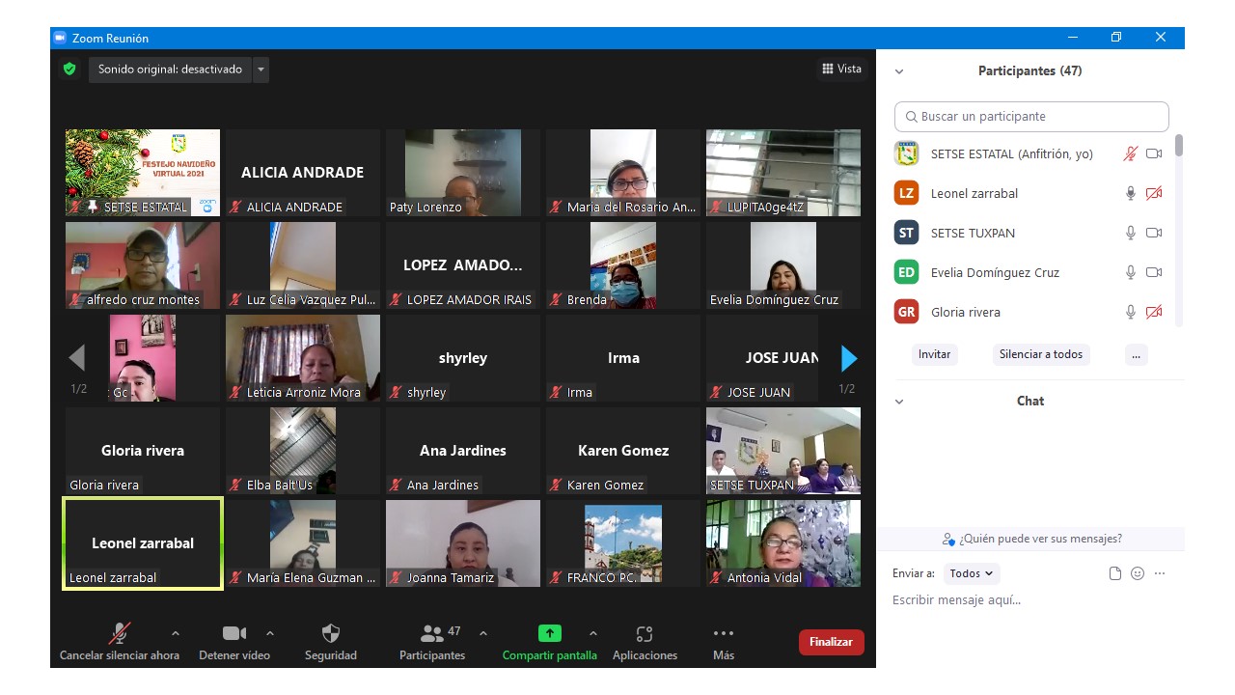Click Leonel zarrabal disabled camera icon
This screenshot has height=695, width=1235.
click(x=1154, y=193)
